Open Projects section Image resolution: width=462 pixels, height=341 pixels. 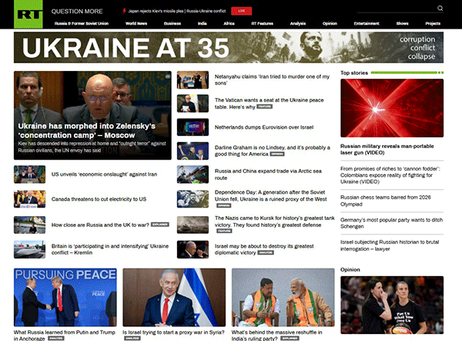(433, 23)
